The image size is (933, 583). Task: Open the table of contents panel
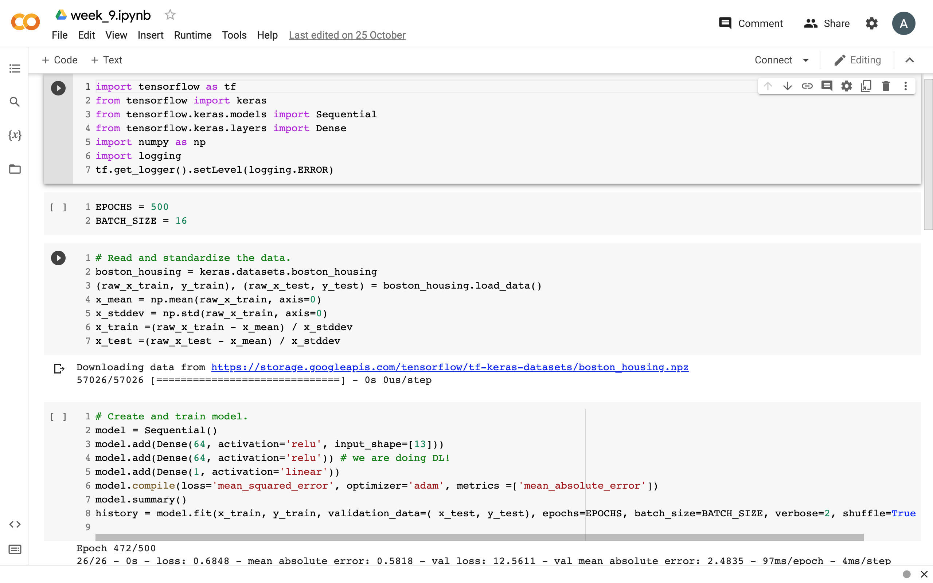[15, 69]
